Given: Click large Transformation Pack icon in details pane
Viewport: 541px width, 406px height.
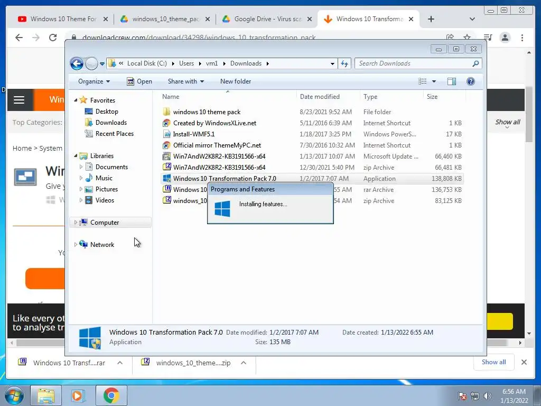Looking at the screenshot, I should point(90,338).
